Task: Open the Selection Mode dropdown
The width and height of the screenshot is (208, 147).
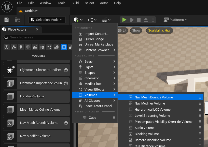Action: coord(47,20)
